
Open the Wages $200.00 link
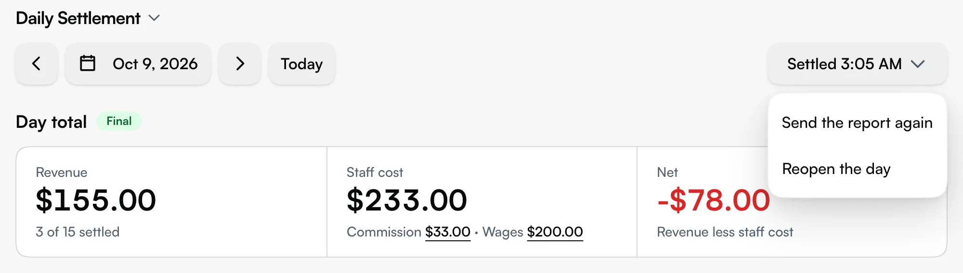pyautogui.click(x=555, y=232)
